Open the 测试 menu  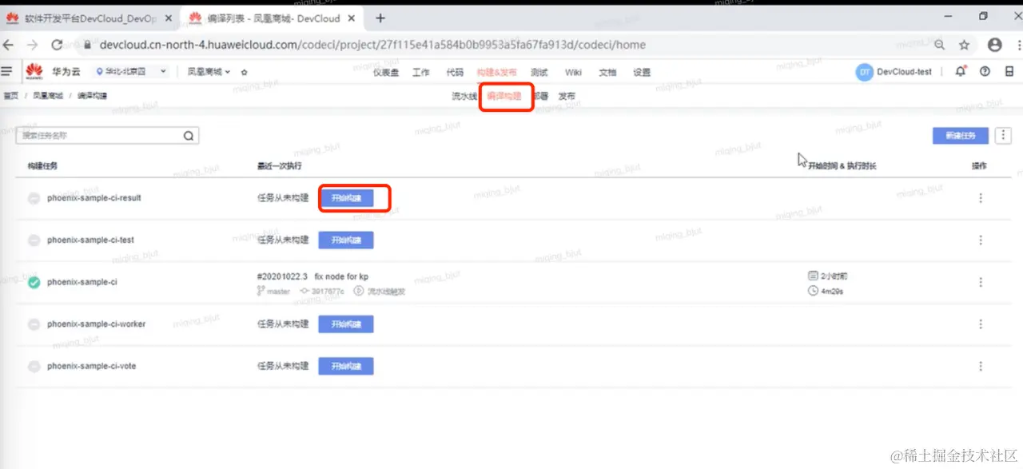click(x=539, y=72)
